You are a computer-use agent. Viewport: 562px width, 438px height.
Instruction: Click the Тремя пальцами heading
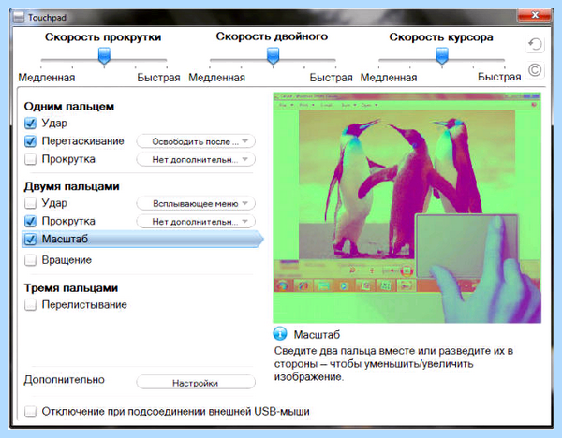pyautogui.click(x=71, y=288)
